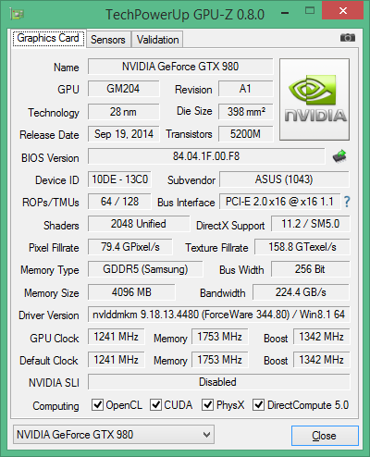Click the Driver Version field
Image resolution: width=370 pixels, height=457 pixels.
click(x=219, y=315)
